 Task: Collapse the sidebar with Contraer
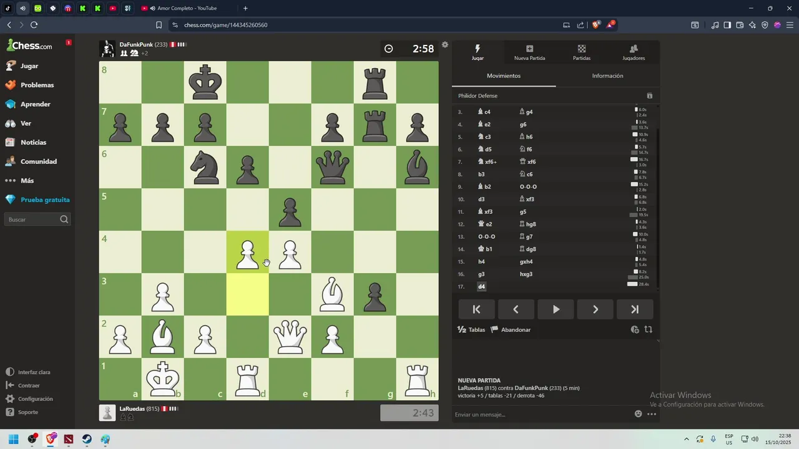(x=23, y=385)
